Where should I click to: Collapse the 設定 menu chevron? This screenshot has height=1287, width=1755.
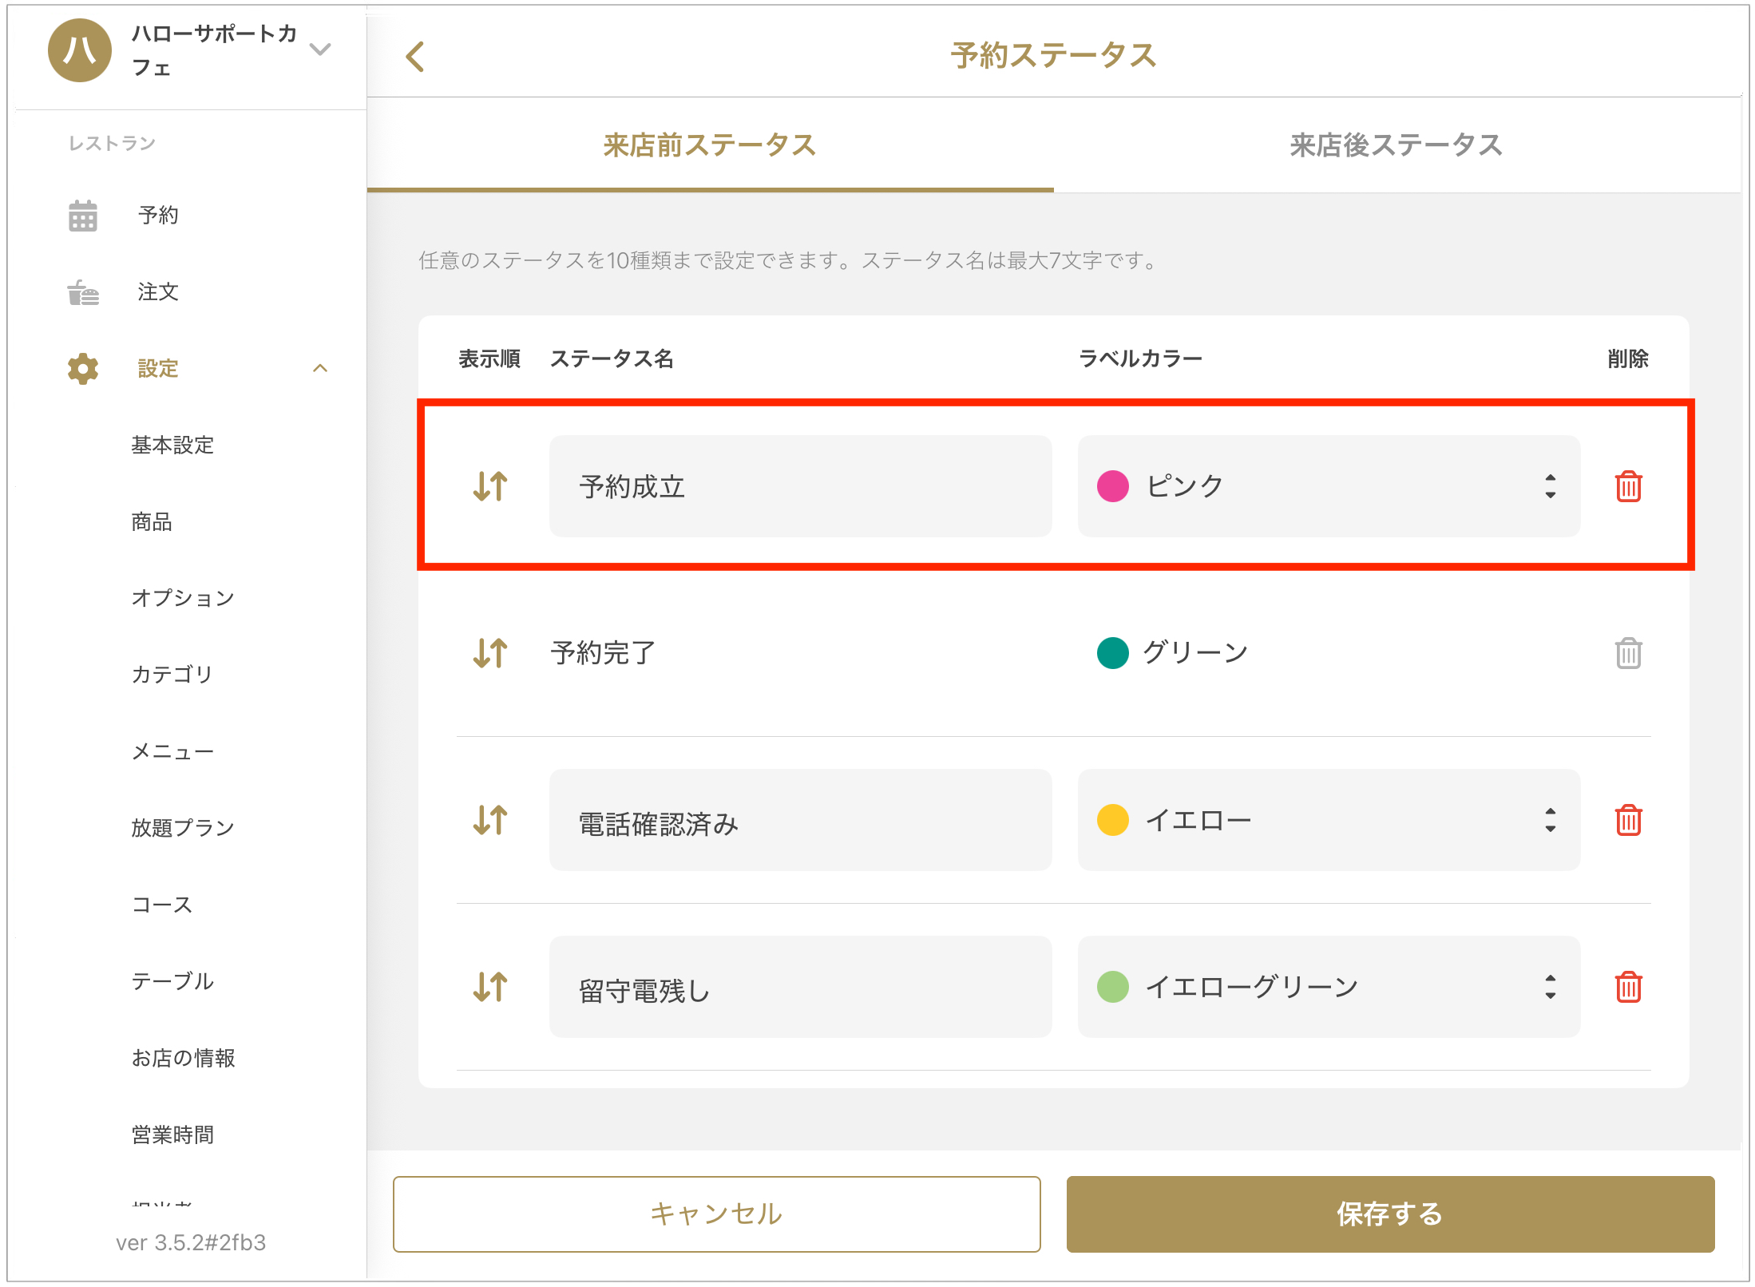coord(320,368)
